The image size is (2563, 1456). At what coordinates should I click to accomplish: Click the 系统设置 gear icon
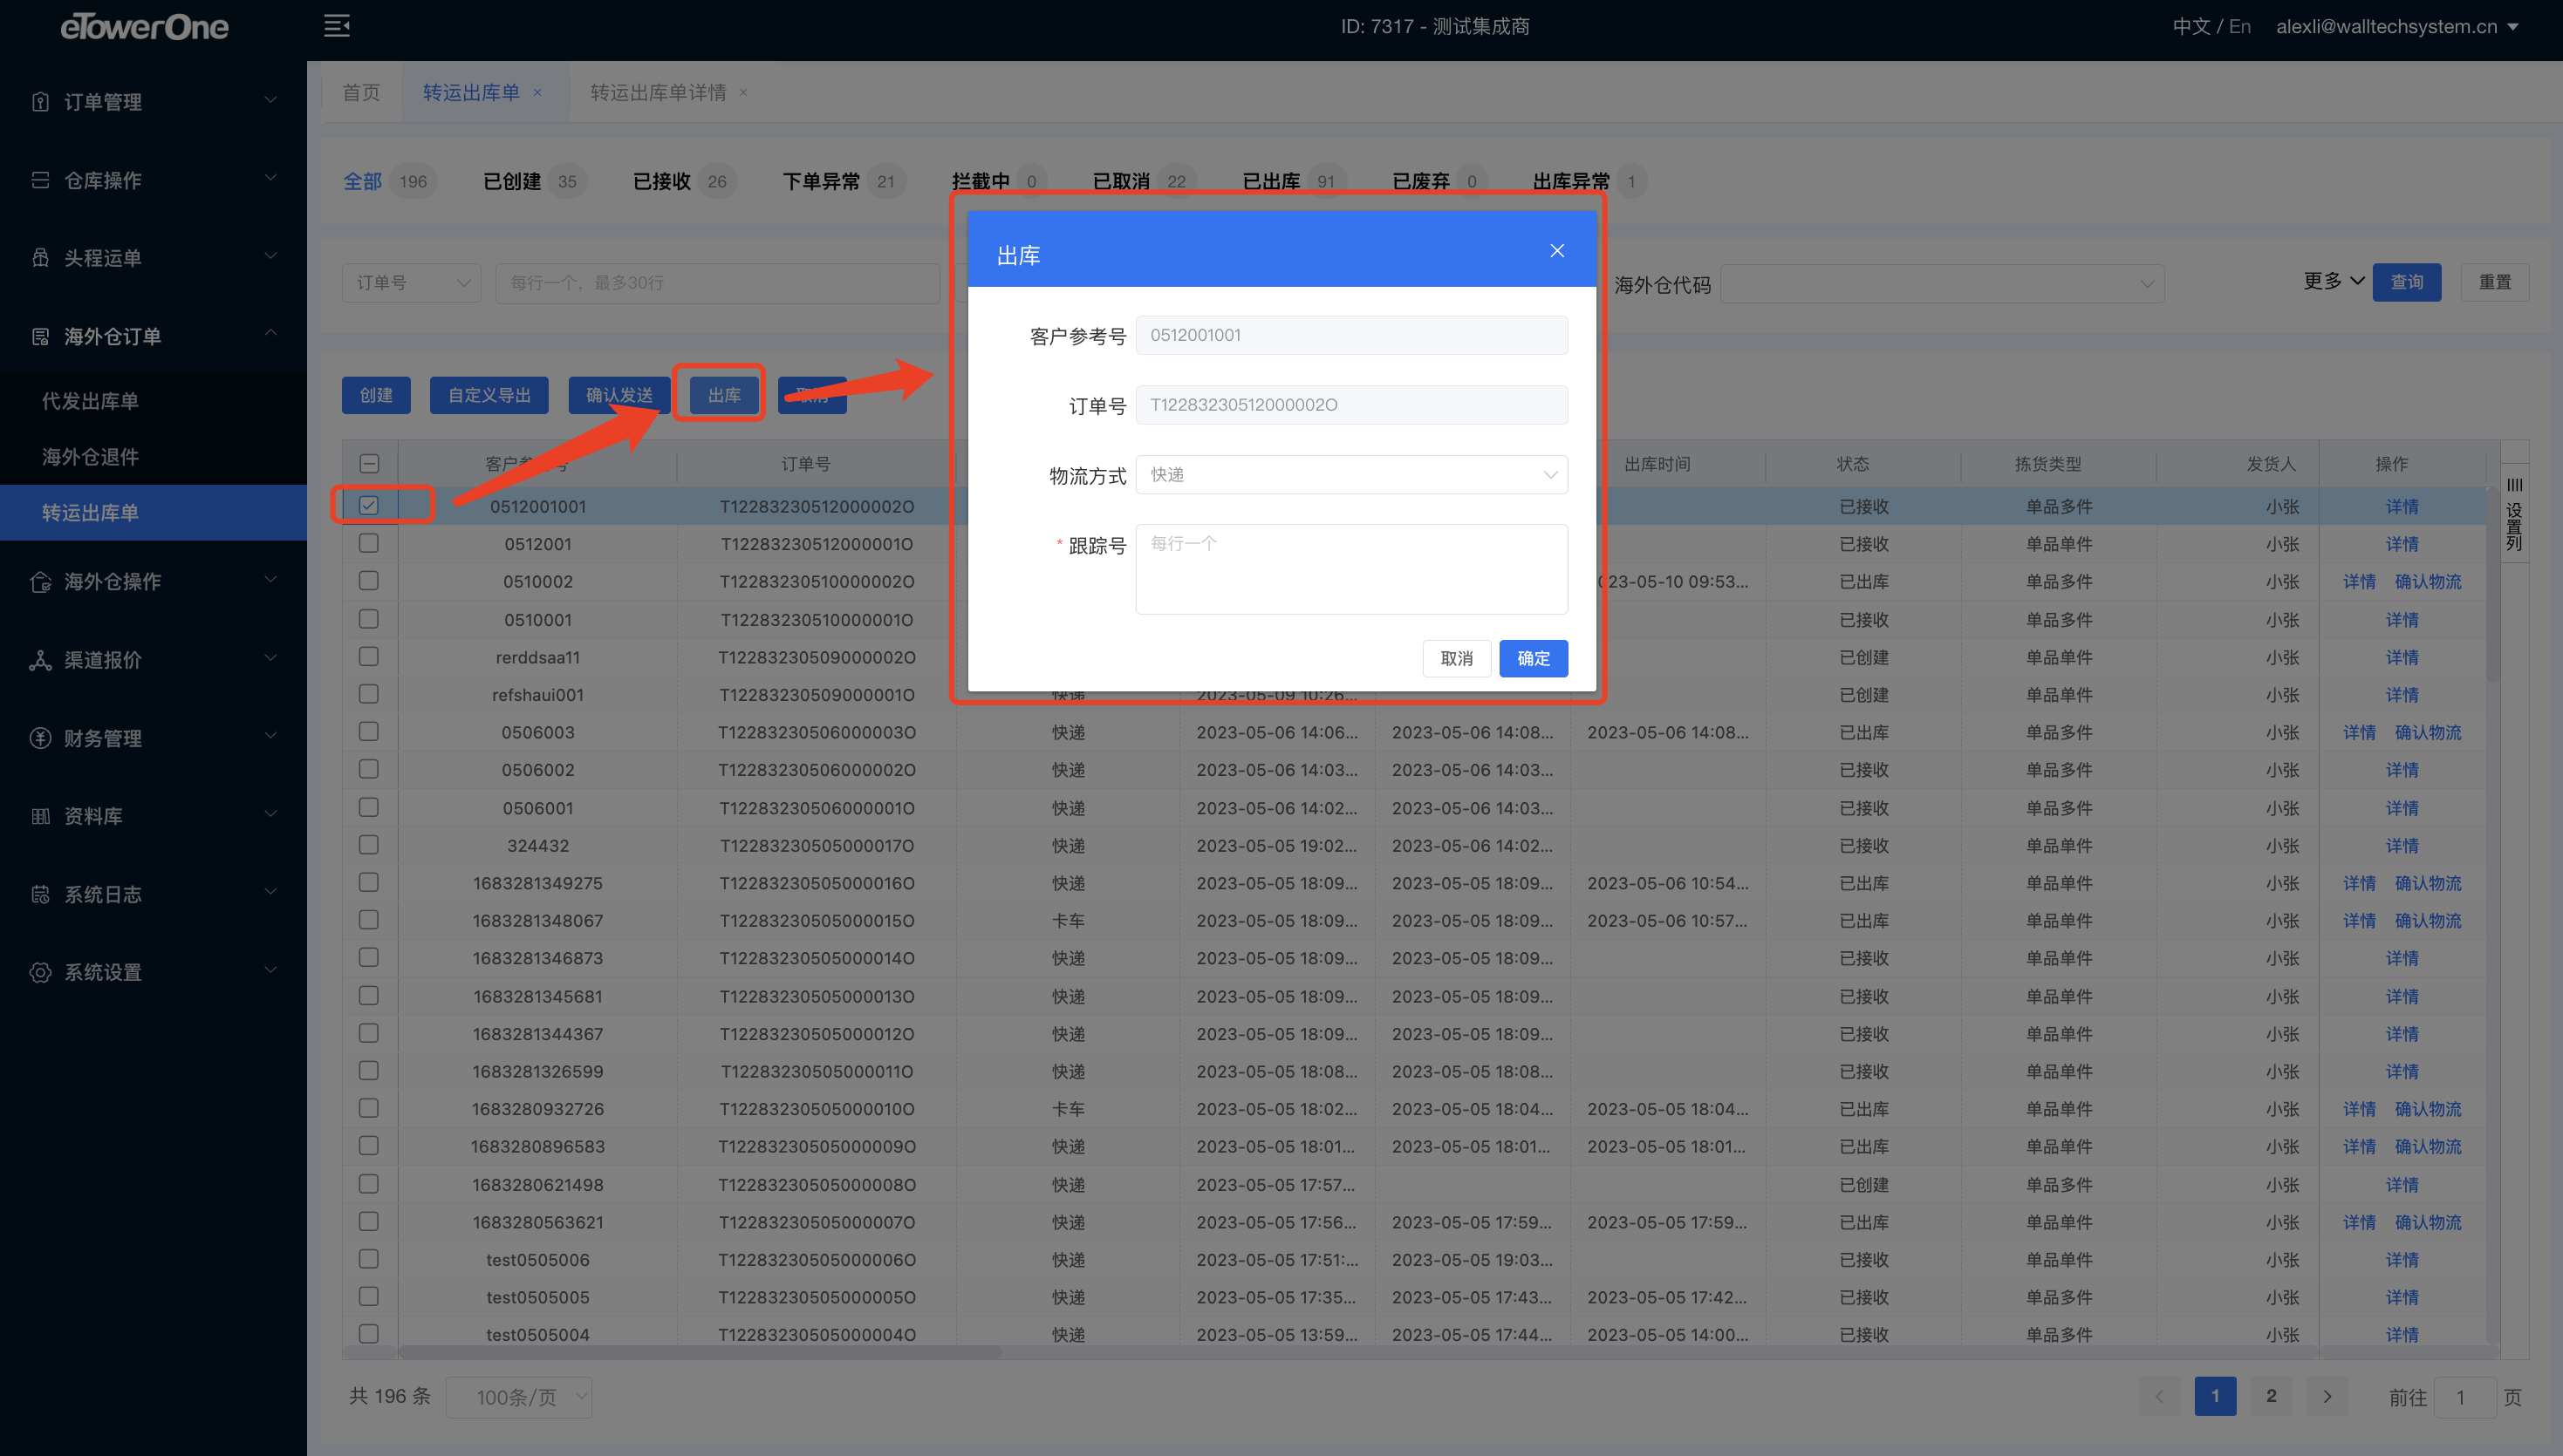(40, 972)
